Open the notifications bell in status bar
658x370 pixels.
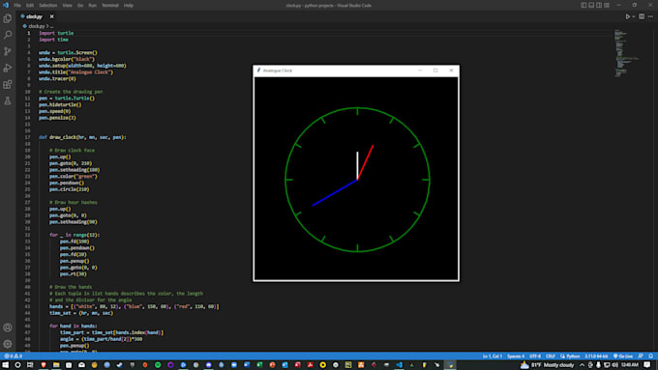point(650,356)
